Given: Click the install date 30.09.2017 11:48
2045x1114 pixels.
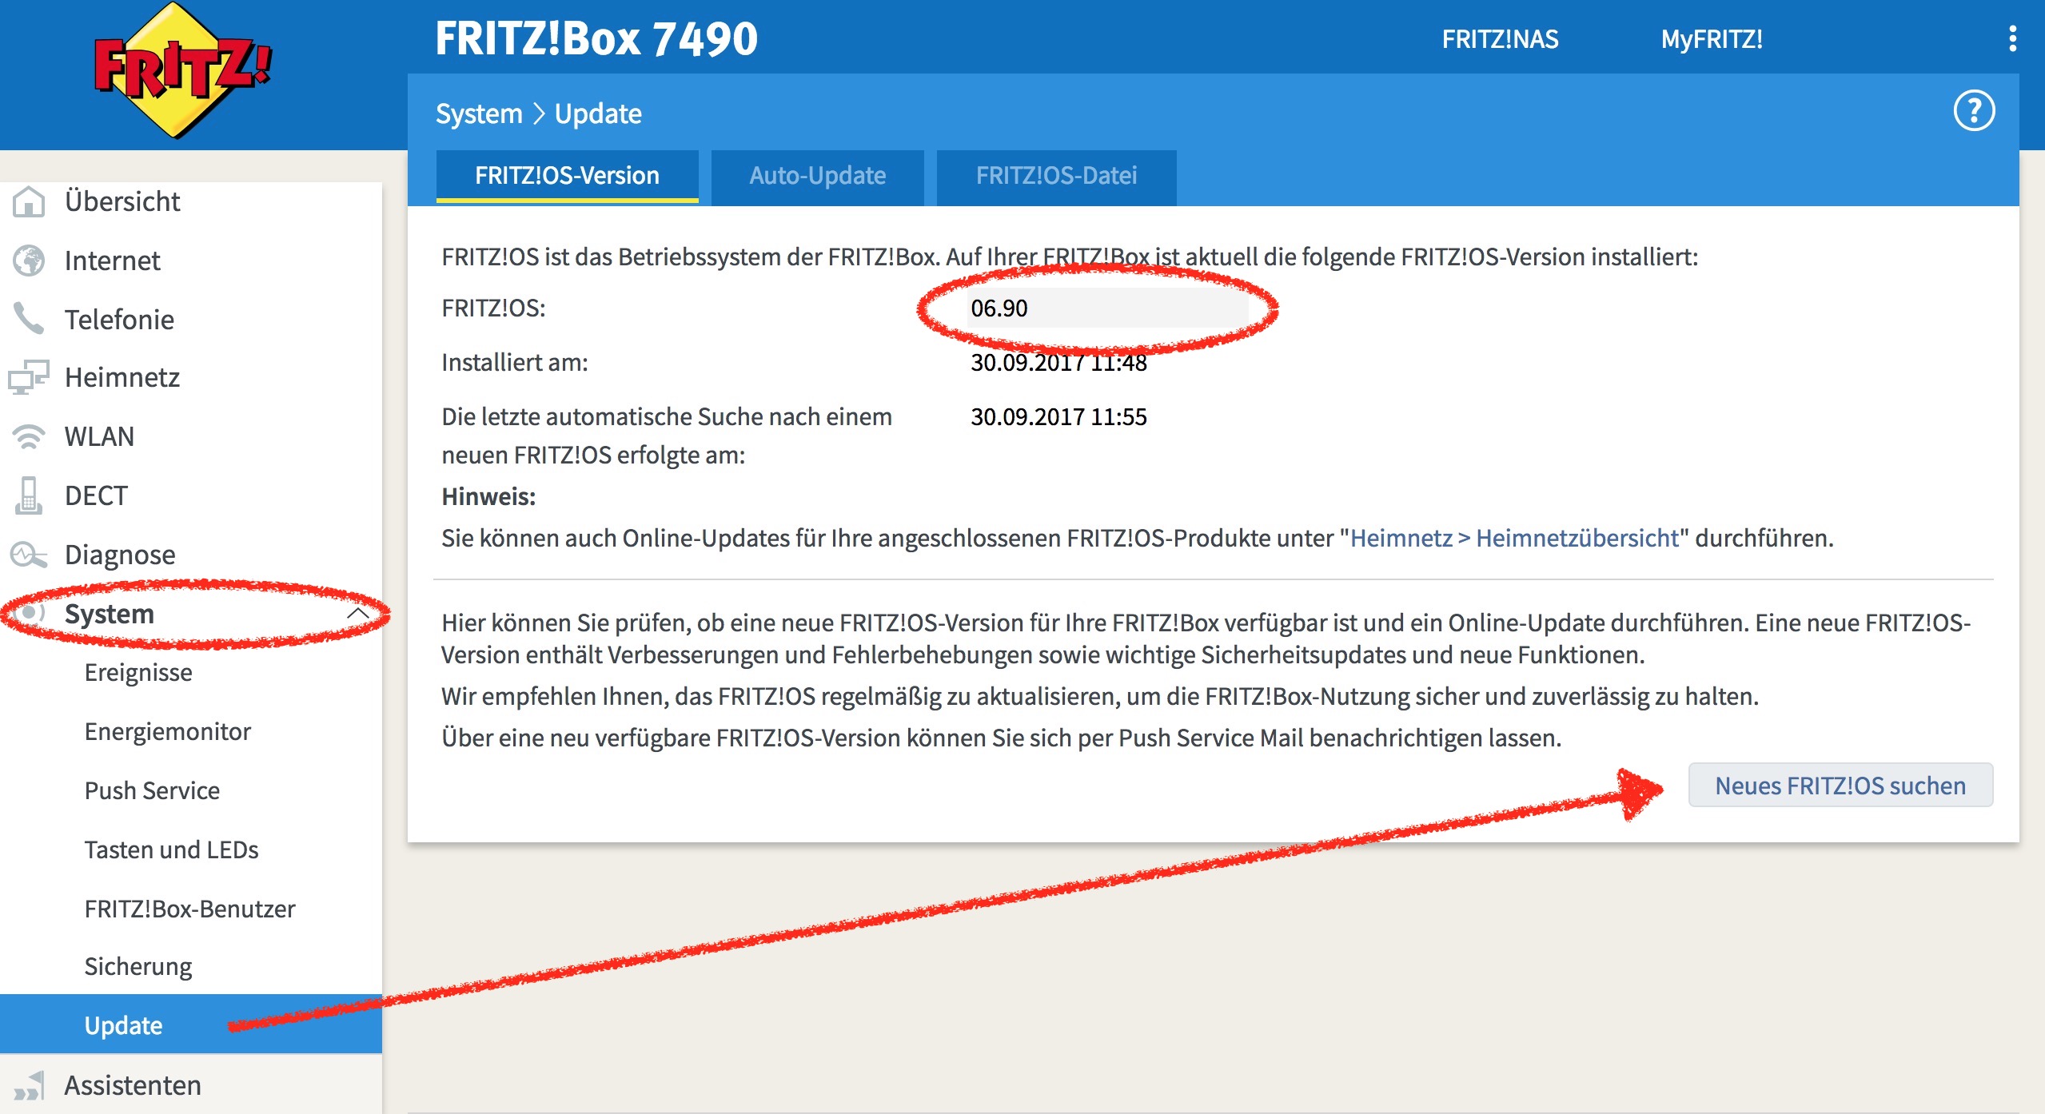Looking at the screenshot, I should [x=1058, y=362].
